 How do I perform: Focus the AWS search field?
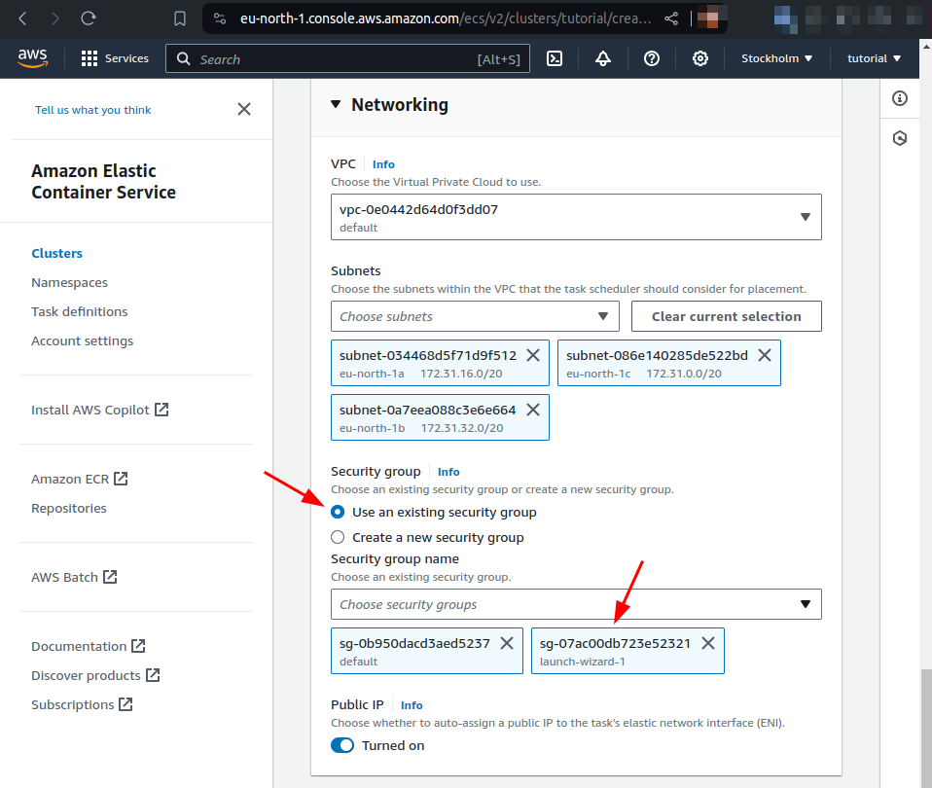(347, 58)
